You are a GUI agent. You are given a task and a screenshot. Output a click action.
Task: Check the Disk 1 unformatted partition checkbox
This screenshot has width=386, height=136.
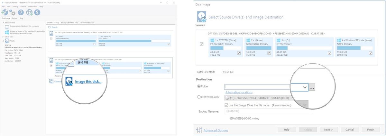tap(94, 44)
